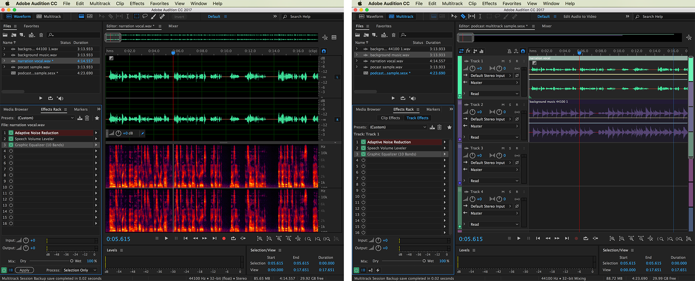Open Process Selection Only dropdown in left window

[80, 270]
